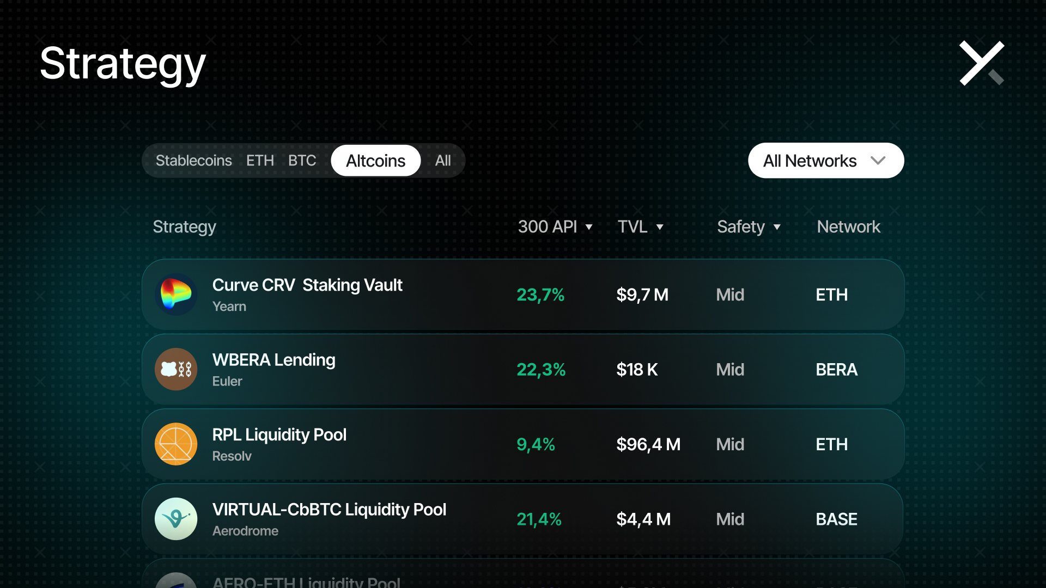The height and width of the screenshot is (588, 1046).
Task: Open the All Networks dropdown
Action: (x=825, y=161)
